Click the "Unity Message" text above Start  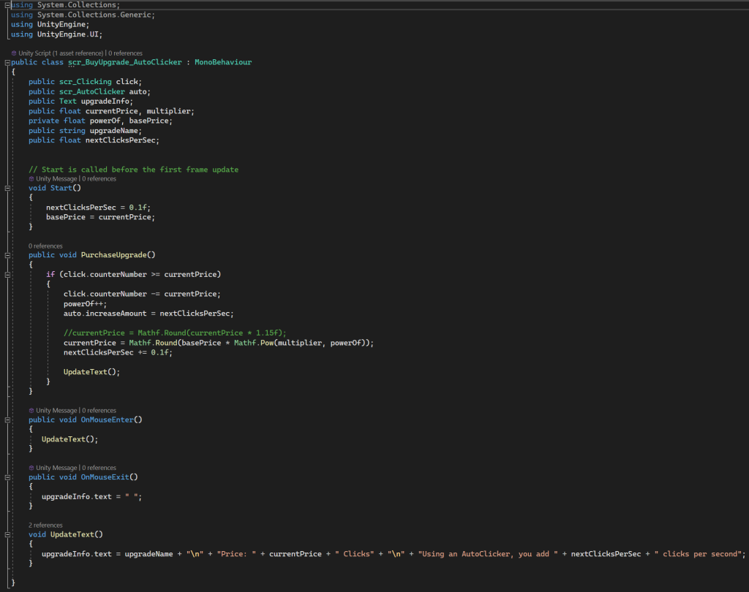[x=56, y=178]
